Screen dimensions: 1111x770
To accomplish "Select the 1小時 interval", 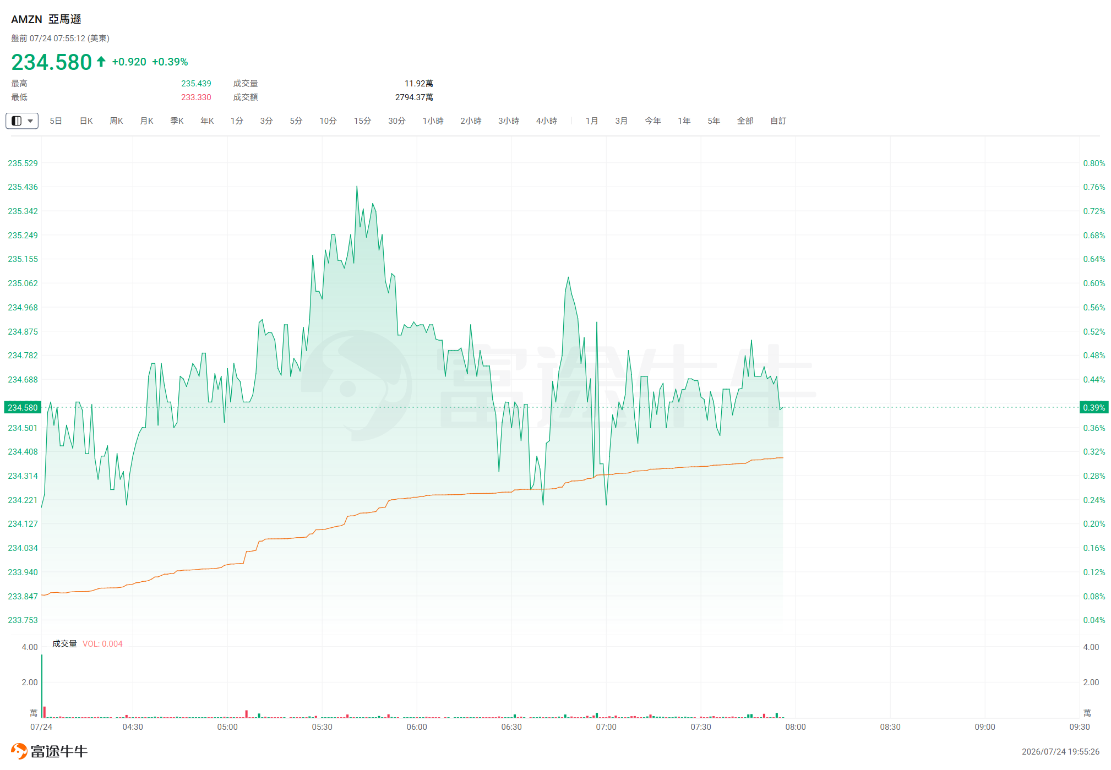I will [433, 121].
